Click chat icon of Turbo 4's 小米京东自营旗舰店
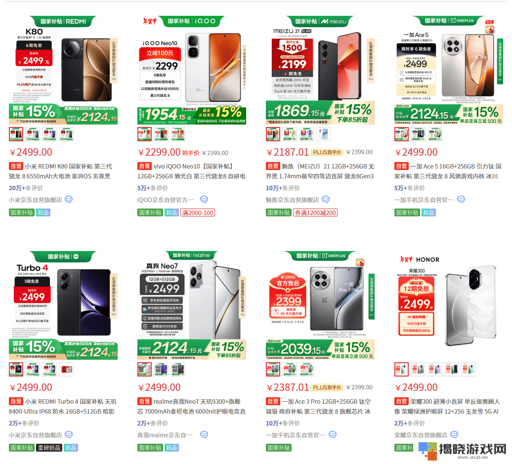The image size is (512, 464). click(x=69, y=434)
